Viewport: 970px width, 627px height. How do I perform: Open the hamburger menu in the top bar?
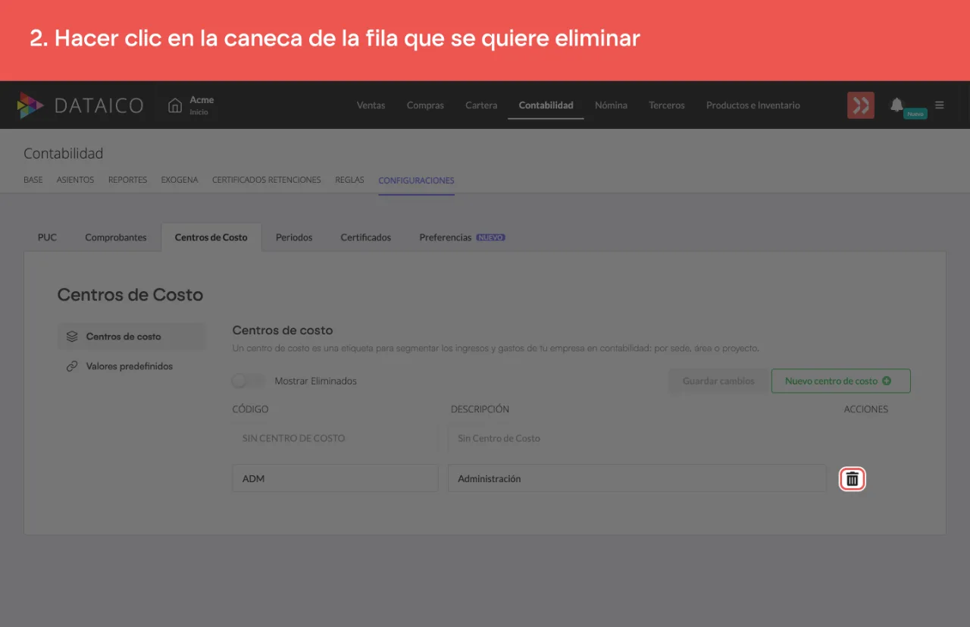coord(940,105)
